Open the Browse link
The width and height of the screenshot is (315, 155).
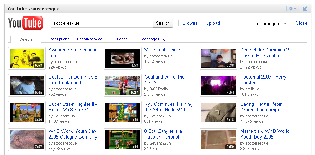[x=190, y=23]
